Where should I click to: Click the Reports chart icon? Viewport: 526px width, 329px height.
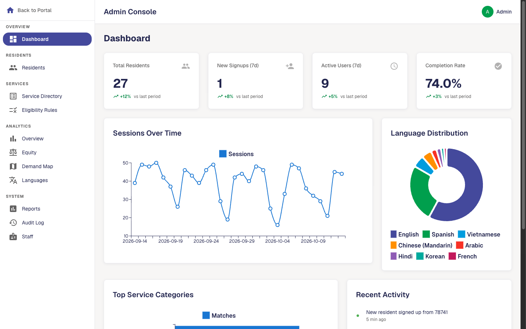tap(13, 209)
